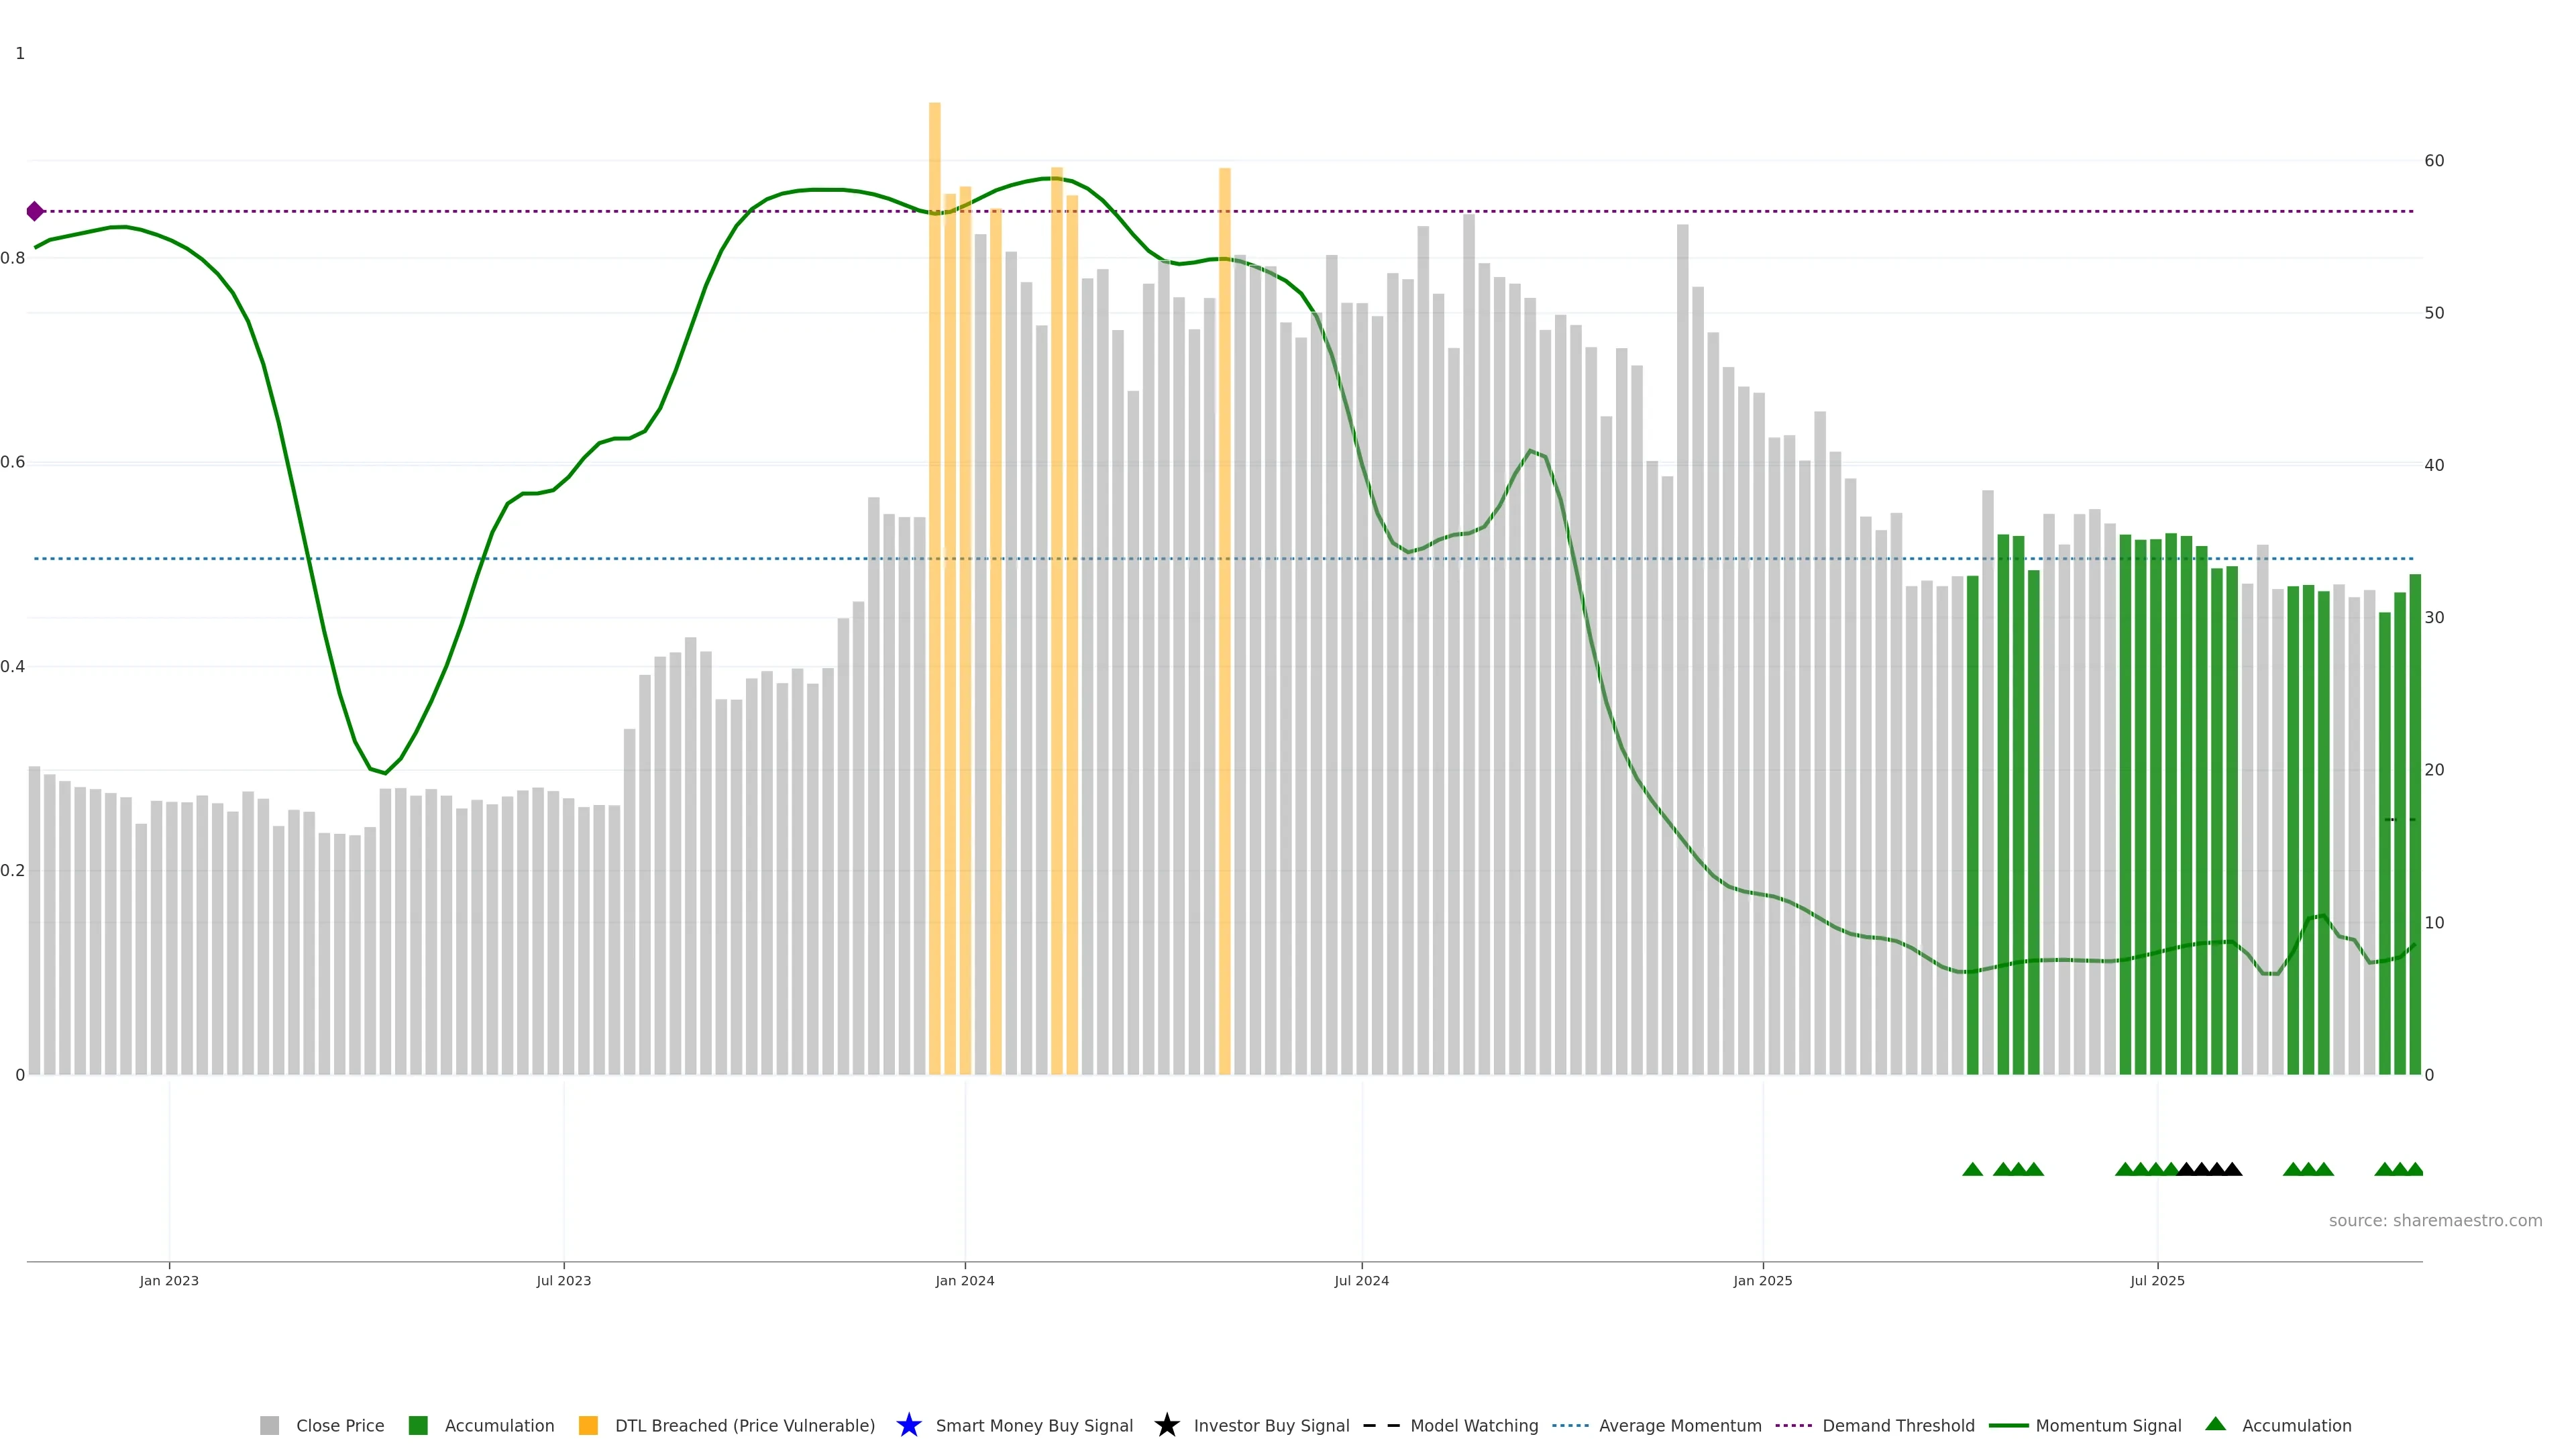The height and width of the screenshot is (1449, 2576).
Task: Click the gray Close Price legend swatch
Action: [x=269, y=1425]
